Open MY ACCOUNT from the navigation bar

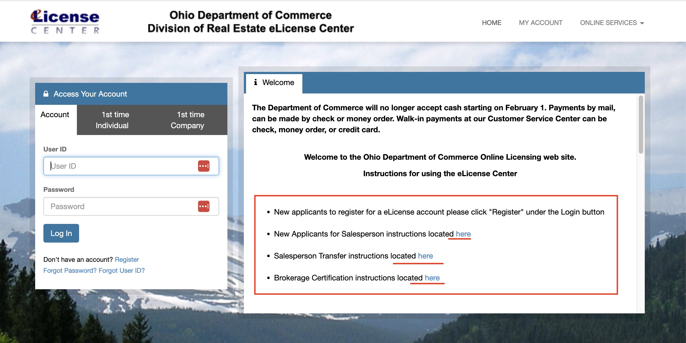[x=540, y=23]
